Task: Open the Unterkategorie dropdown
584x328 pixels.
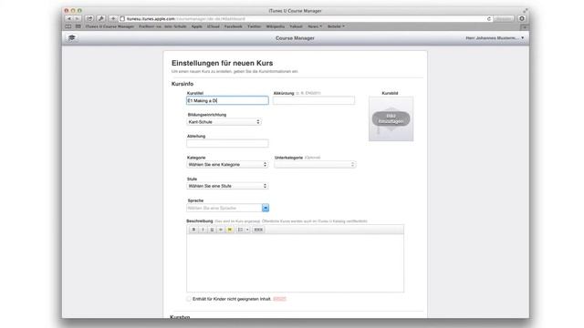Action: point(315,164)
